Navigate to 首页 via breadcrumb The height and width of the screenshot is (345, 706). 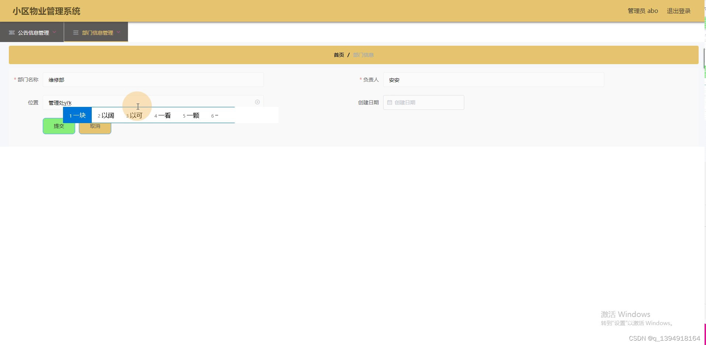(338, 55)
